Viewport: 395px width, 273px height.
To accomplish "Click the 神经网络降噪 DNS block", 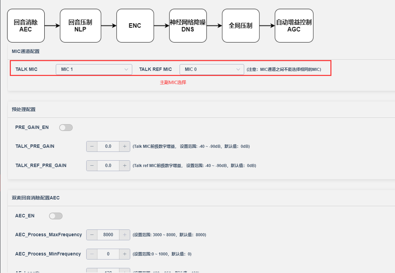I will click(x=188, y=26).
